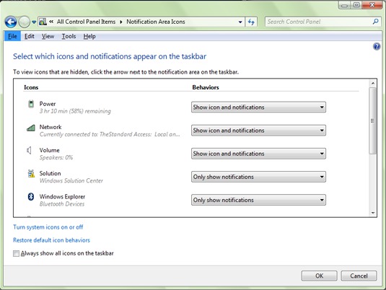
Task: Click the Power battery icon
Action: [31, 104]
